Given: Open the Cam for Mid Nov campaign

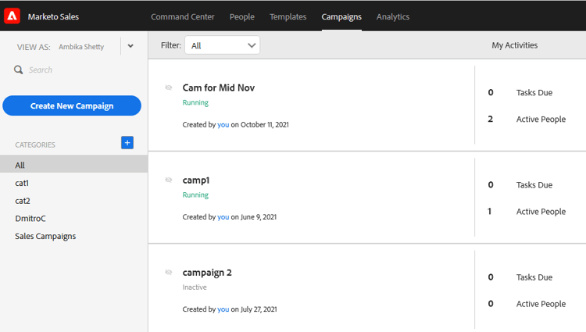Looking at the screenshot, I should point(219,87).
